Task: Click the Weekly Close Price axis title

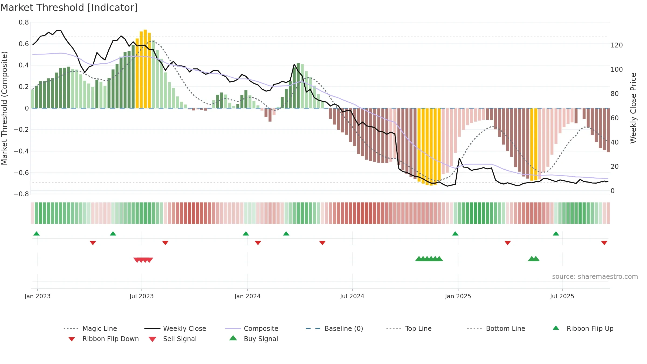Action: tap(633, 108)
